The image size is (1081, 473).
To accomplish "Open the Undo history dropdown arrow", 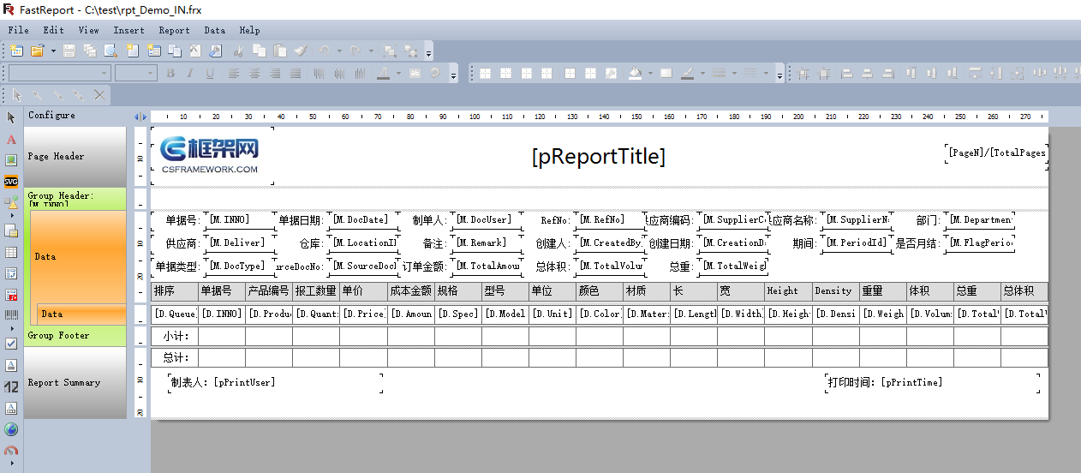I will click(339, 51).
